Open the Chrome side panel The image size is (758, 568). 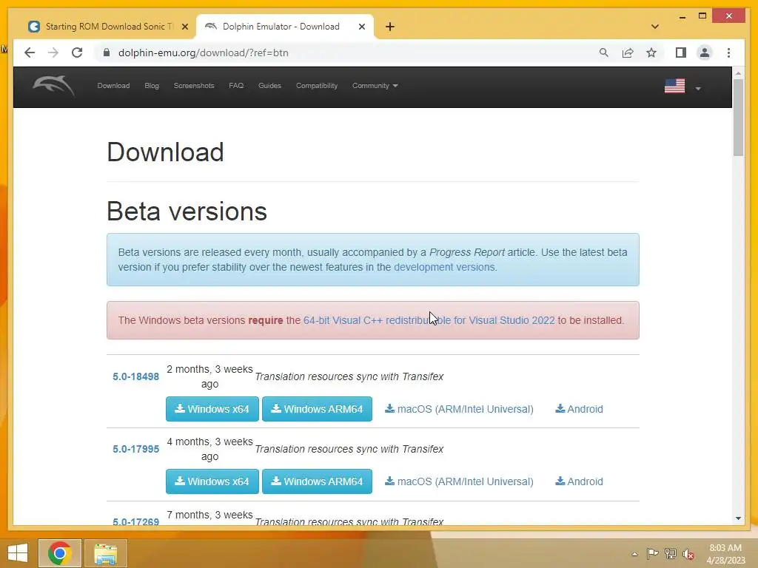point(681,53)
